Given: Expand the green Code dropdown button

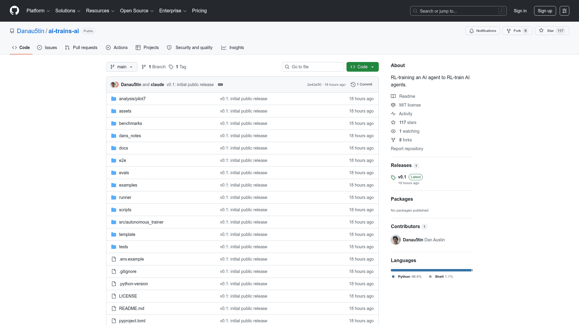Looking at the screenshot, I should coord(362,67).
